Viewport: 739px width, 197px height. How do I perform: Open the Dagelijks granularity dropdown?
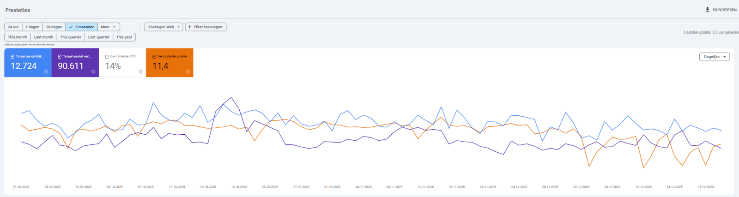(x=715, y=57)
